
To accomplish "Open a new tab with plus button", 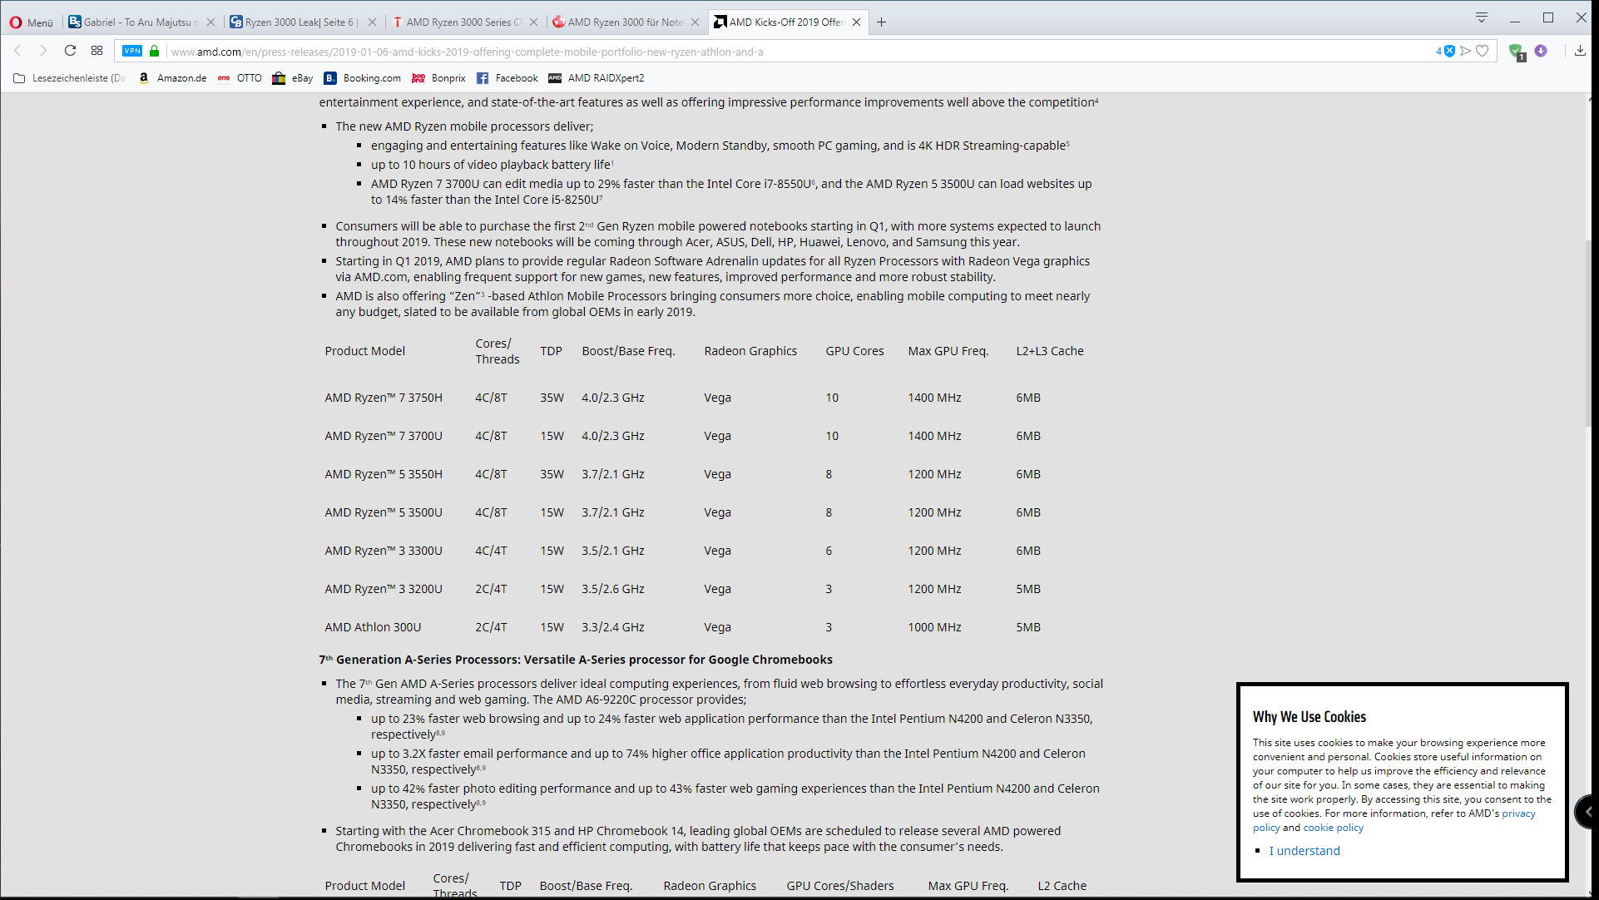I will click(x=881, y=22).
